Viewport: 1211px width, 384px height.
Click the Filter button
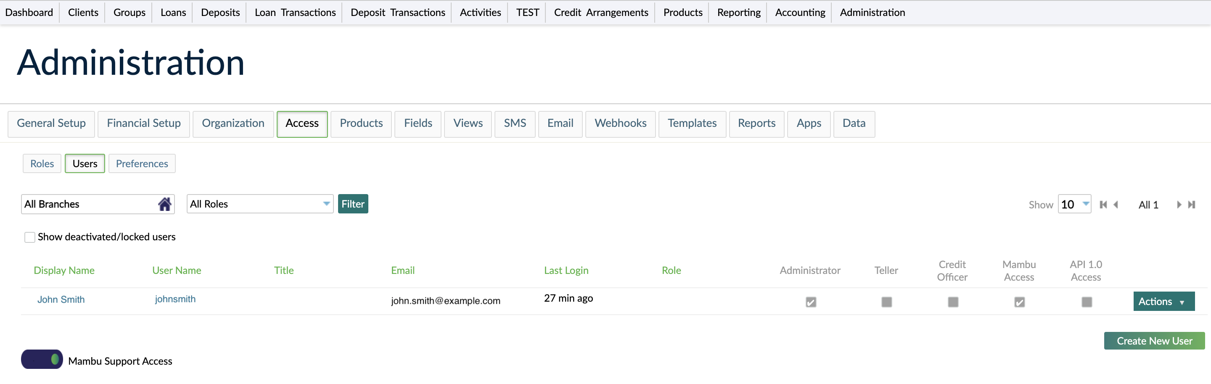tap(353, 204)
